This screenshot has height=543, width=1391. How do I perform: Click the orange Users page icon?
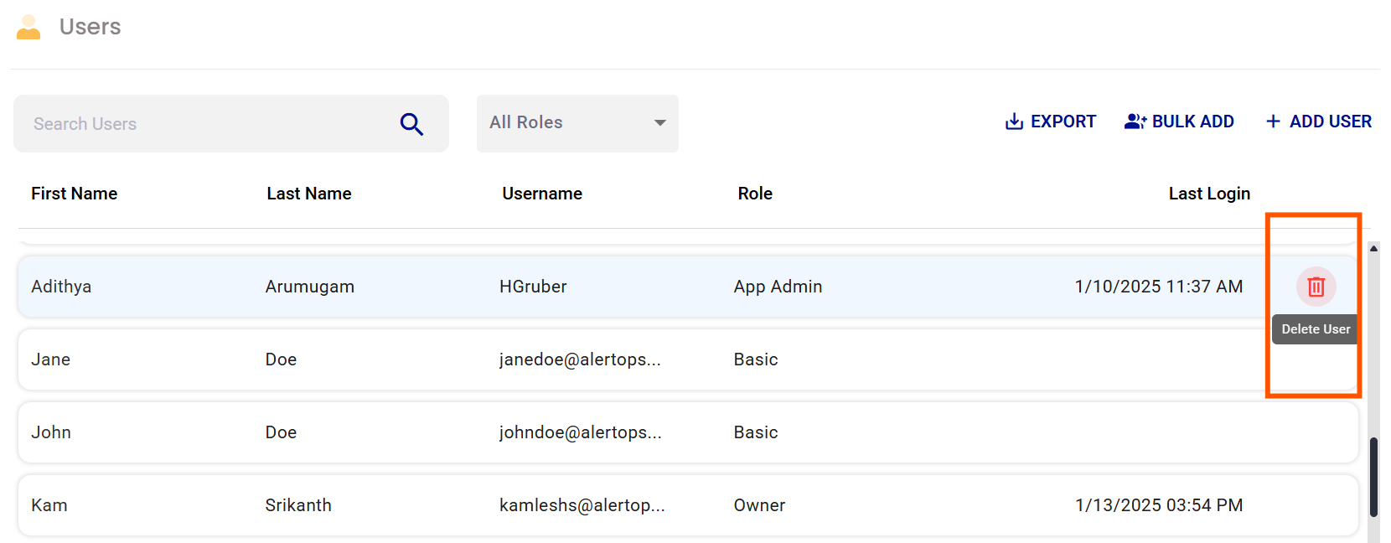(x=28, y=27)
